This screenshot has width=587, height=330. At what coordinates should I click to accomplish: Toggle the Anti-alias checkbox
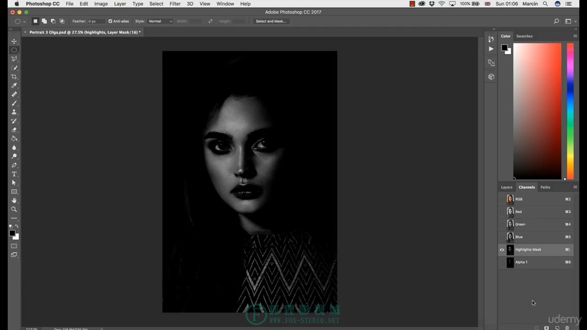[110, 21]
